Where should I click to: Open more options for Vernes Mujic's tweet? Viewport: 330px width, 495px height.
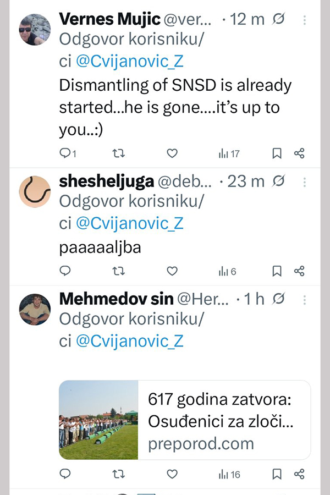pos(305,20)
